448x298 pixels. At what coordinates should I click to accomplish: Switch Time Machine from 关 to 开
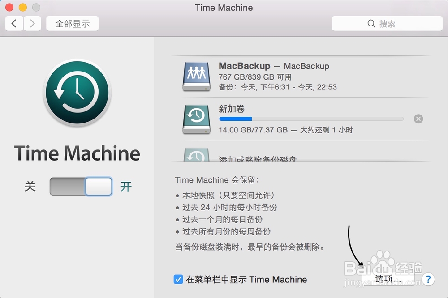tap(81, 186)
